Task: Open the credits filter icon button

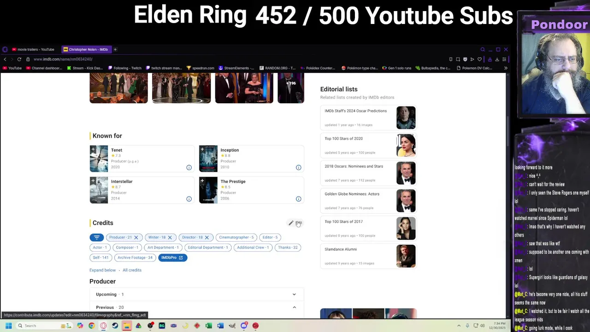Action: 96,237
